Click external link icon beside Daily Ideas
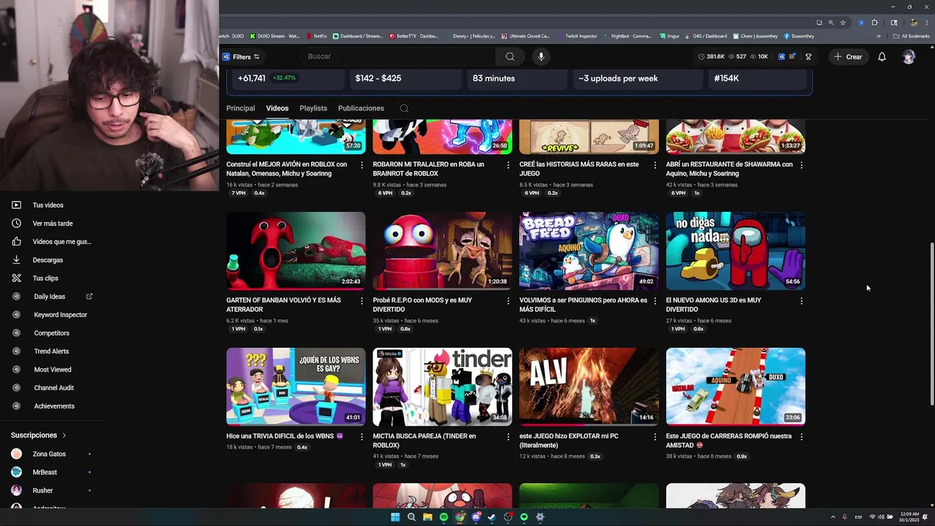The height and width of the screenshot is (526, 935). coord(90,296)
